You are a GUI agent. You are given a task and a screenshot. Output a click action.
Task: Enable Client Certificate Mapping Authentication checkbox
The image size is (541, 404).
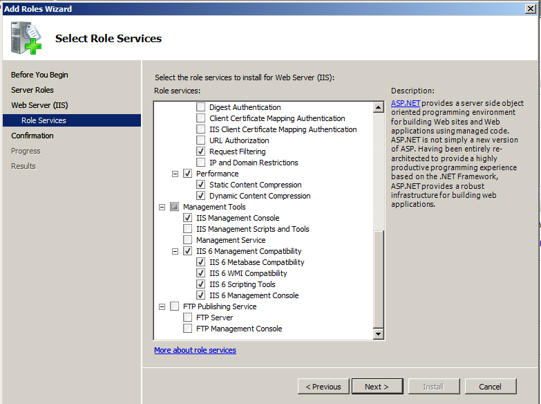pyautogui.click(x=200, y=118)
